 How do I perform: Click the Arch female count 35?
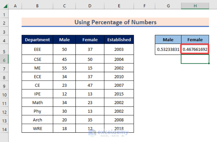[x=90, y=120]
